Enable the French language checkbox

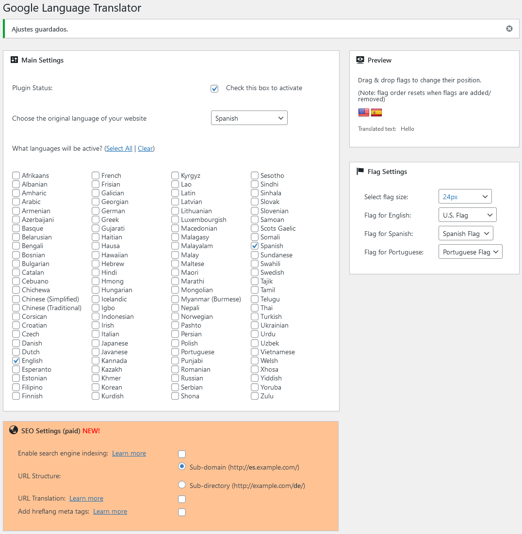(96, 175)
